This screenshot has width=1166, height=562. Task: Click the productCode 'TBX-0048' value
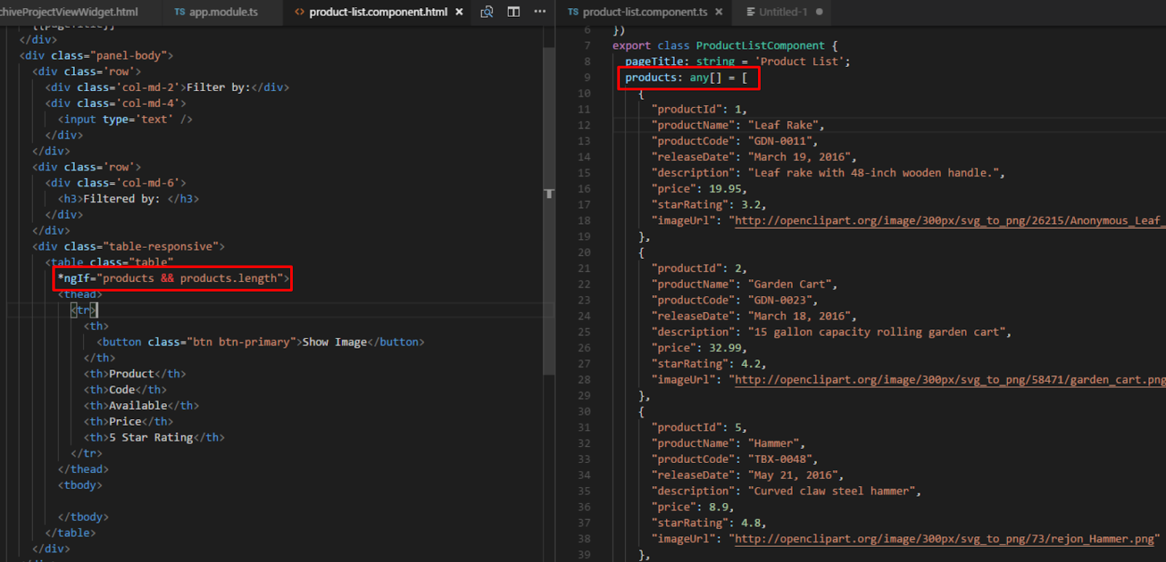point(779,459)
